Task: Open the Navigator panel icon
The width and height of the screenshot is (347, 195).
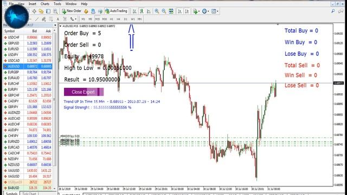Action: tap(41, 11)
